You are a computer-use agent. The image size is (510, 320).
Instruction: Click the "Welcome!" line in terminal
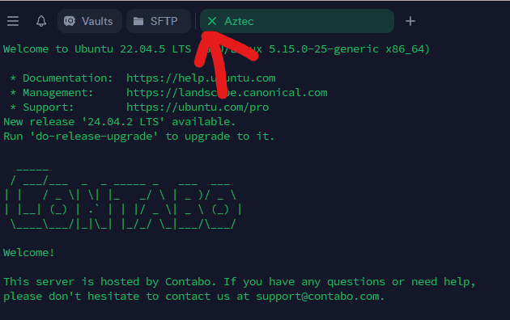[x=28, y=252]
